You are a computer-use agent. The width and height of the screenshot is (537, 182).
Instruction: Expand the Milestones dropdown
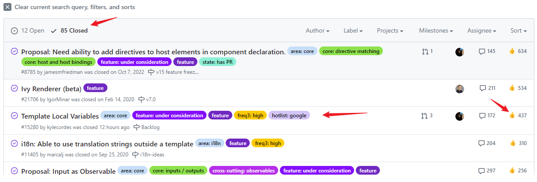pos(436,31)
